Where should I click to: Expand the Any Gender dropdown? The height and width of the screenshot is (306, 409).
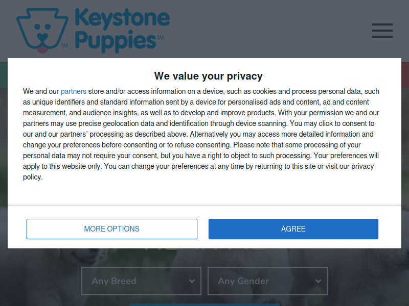(267, 281)
